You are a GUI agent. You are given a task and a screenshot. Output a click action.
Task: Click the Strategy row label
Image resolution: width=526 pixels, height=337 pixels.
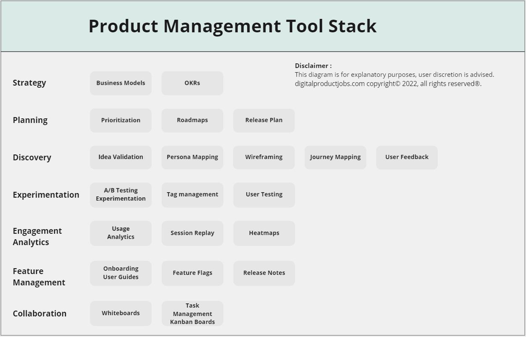(x=29, y=83)
